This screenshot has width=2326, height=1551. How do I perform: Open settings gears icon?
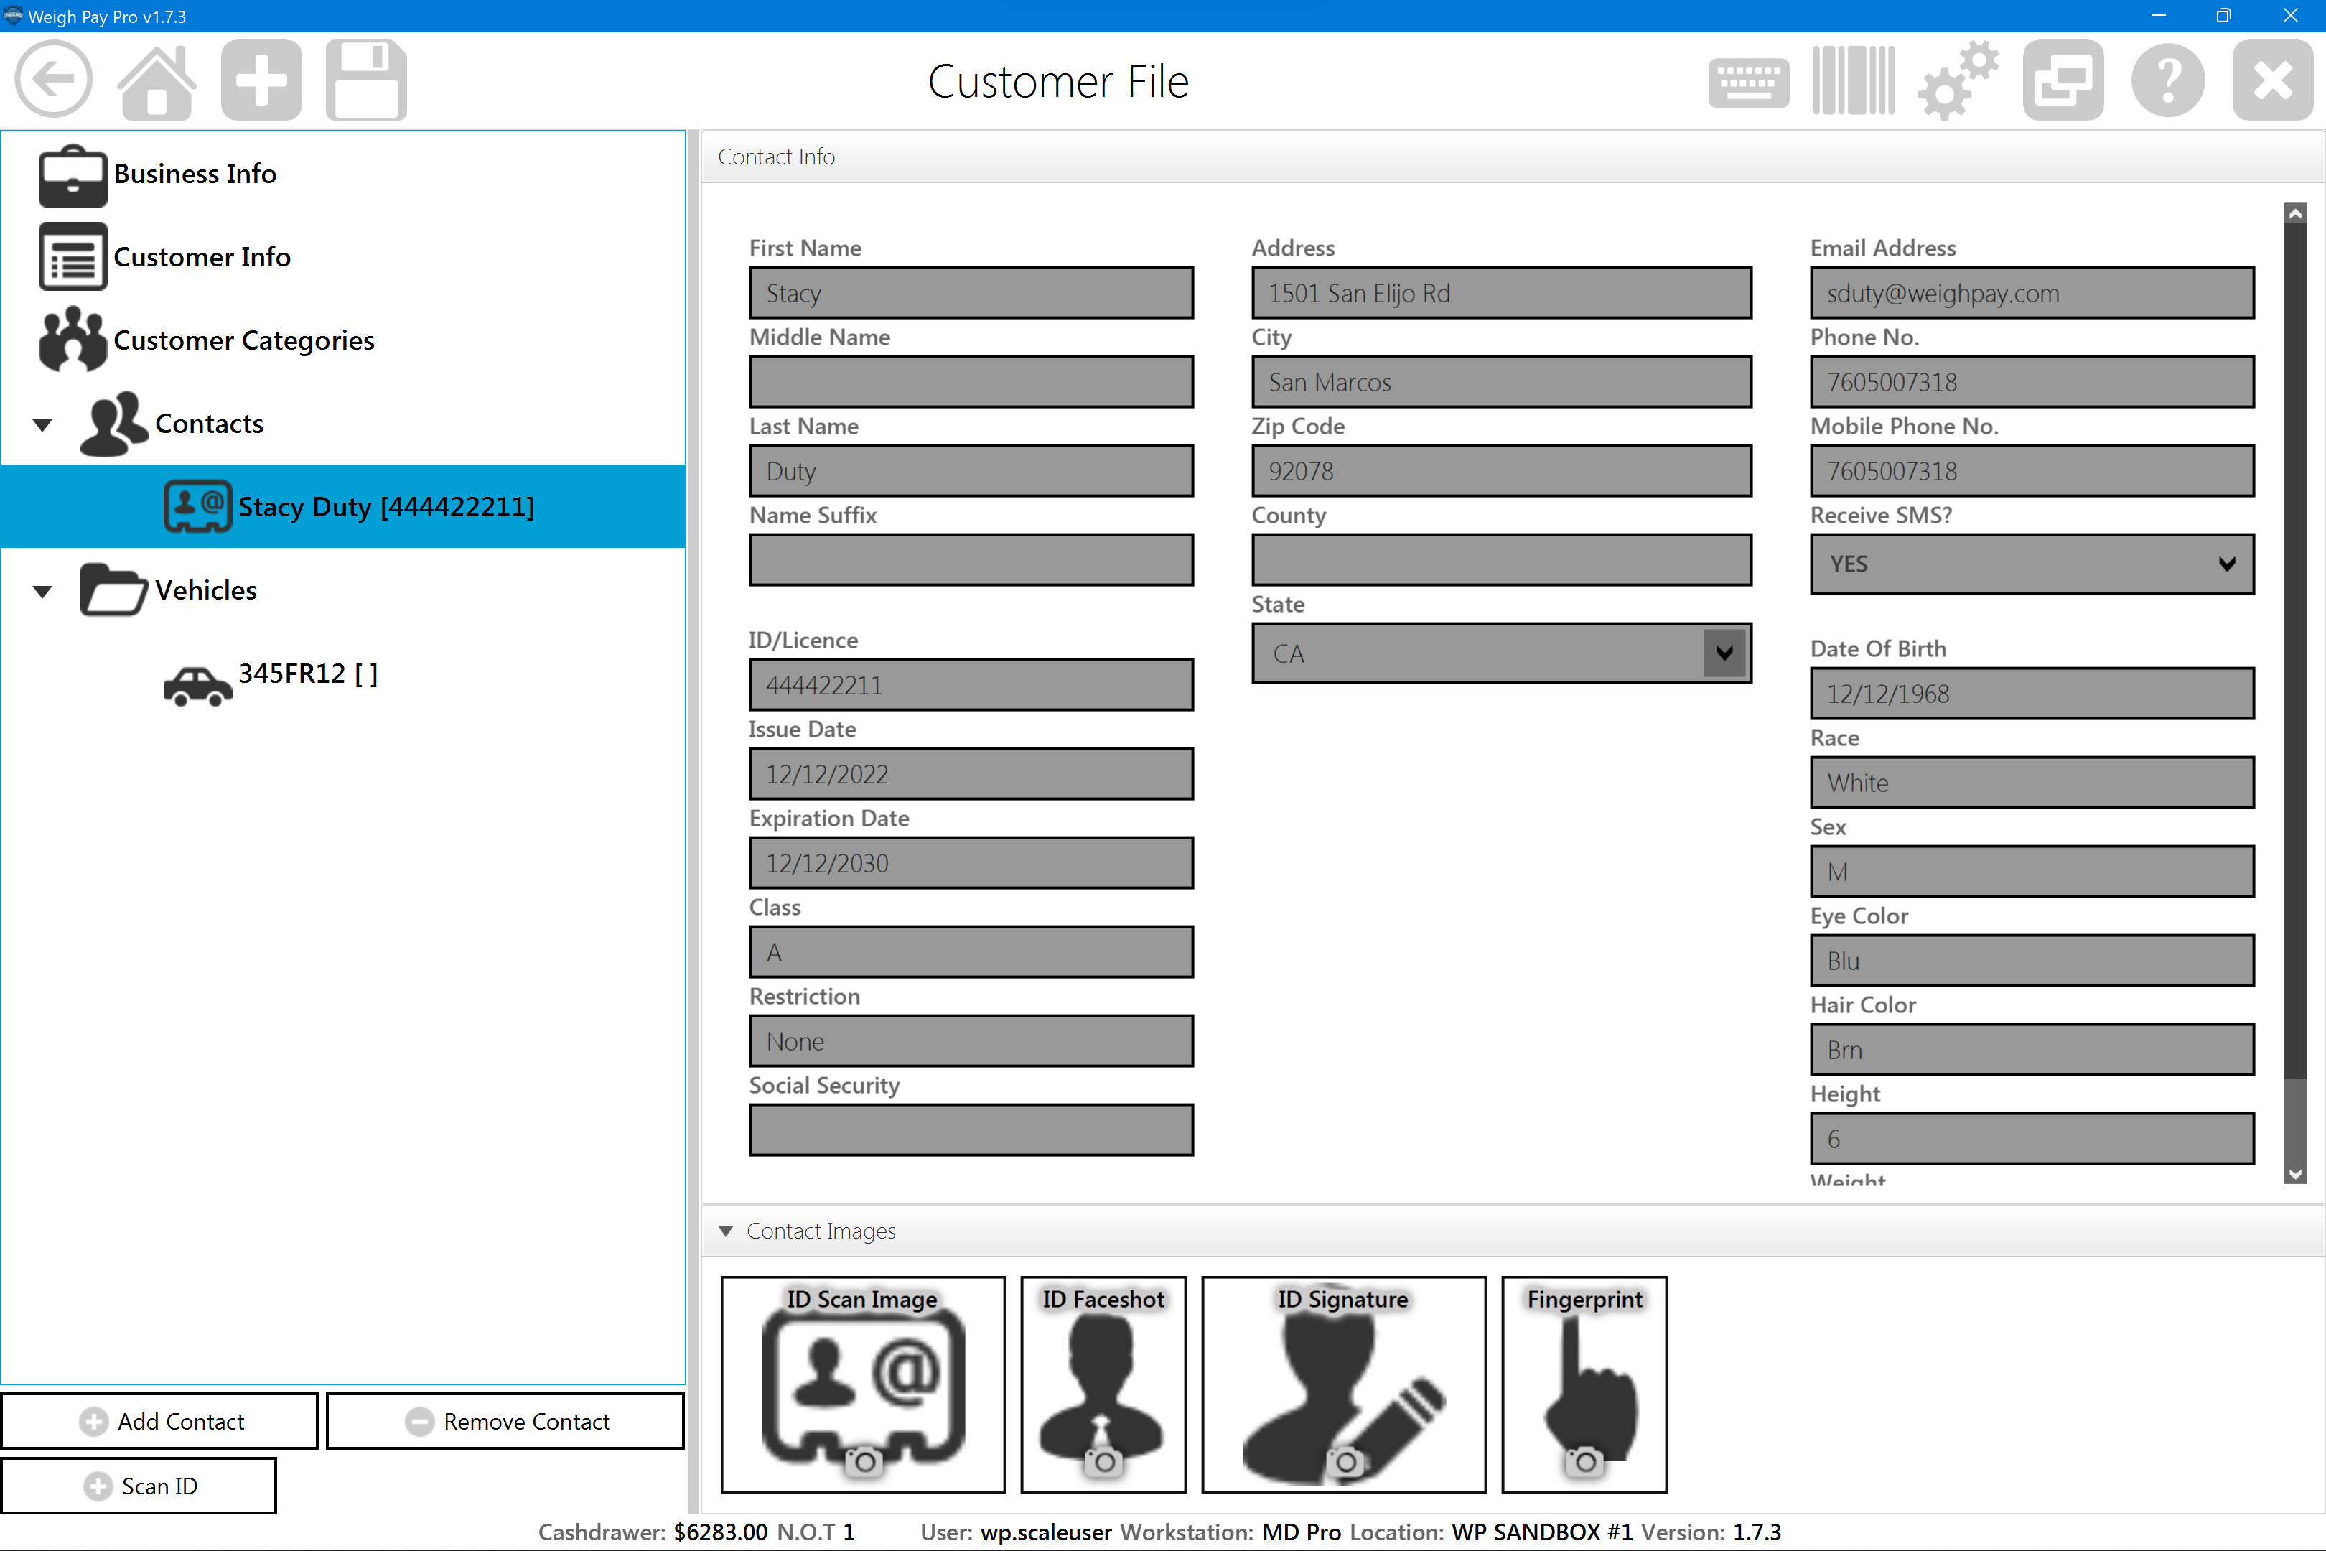click(x=1957, y=81)
